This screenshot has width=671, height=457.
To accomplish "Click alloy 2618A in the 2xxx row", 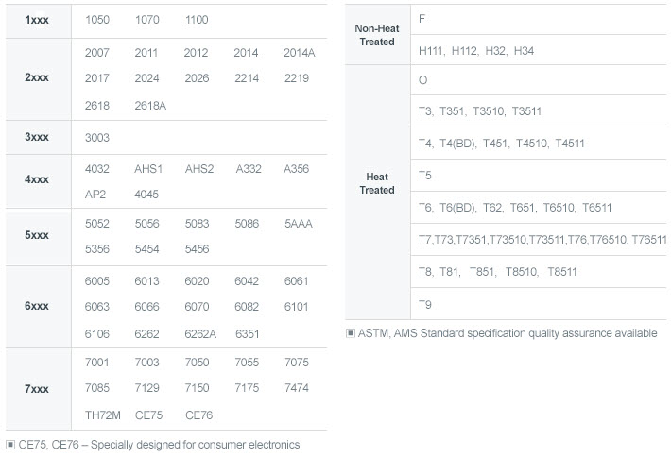I will [x=150, y=106].
